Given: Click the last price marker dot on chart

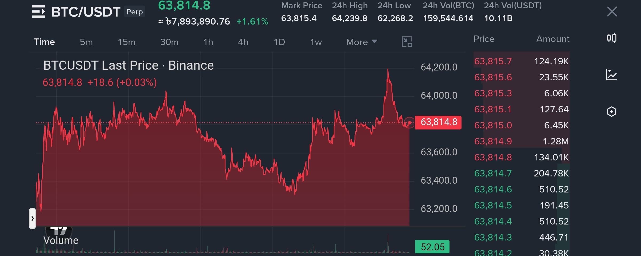Looking at the screenshot, I should (x=409, y=123).
